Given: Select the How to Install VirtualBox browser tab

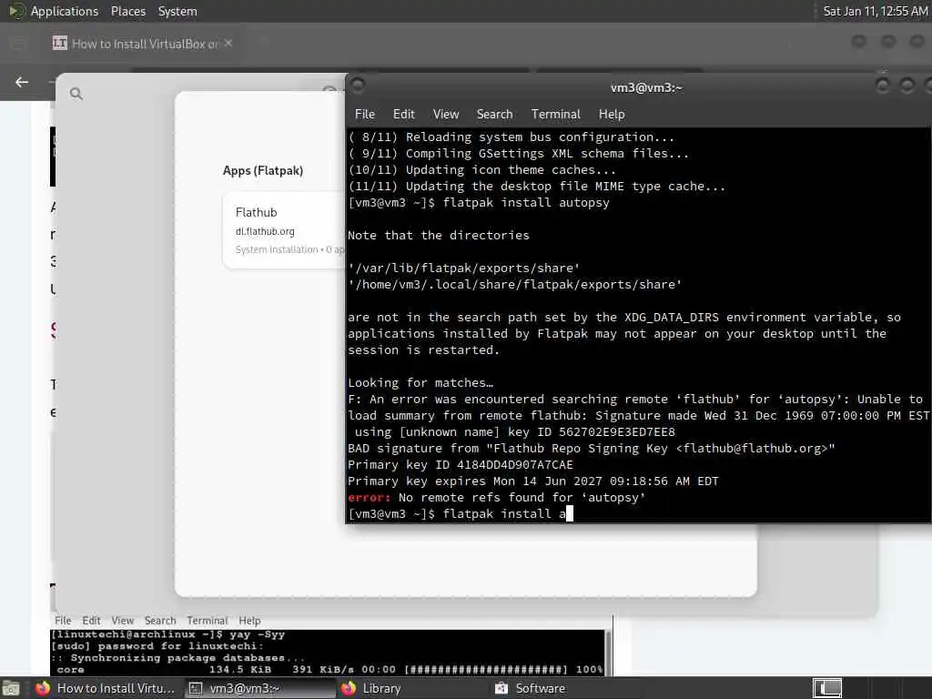Looking at the screenshot, I should coord(143,44).
